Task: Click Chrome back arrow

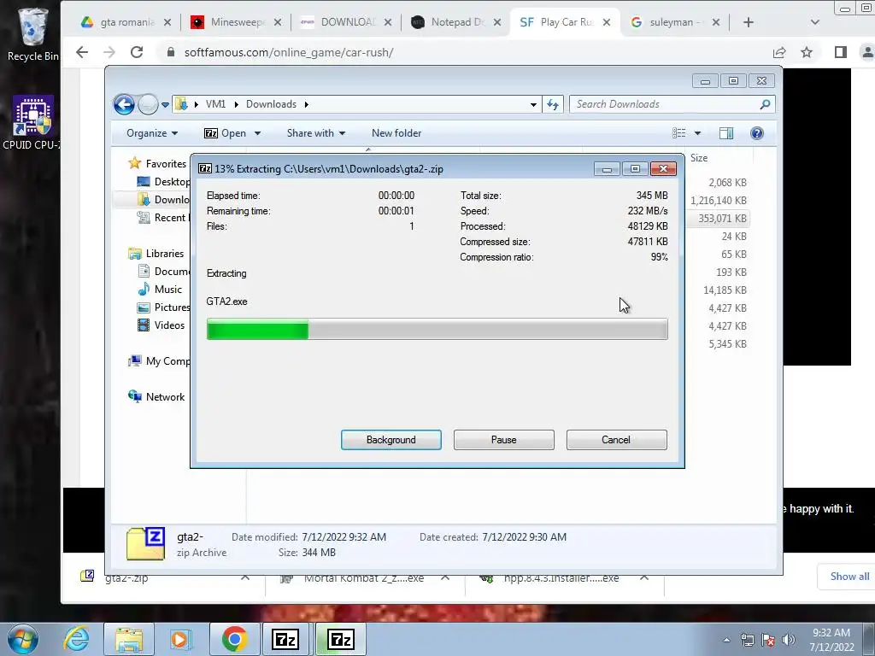Action: (82, 52)
